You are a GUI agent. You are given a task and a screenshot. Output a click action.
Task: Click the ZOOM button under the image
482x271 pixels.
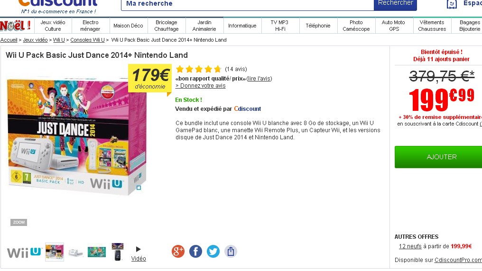pyautogui.click(x=19, y=222)
